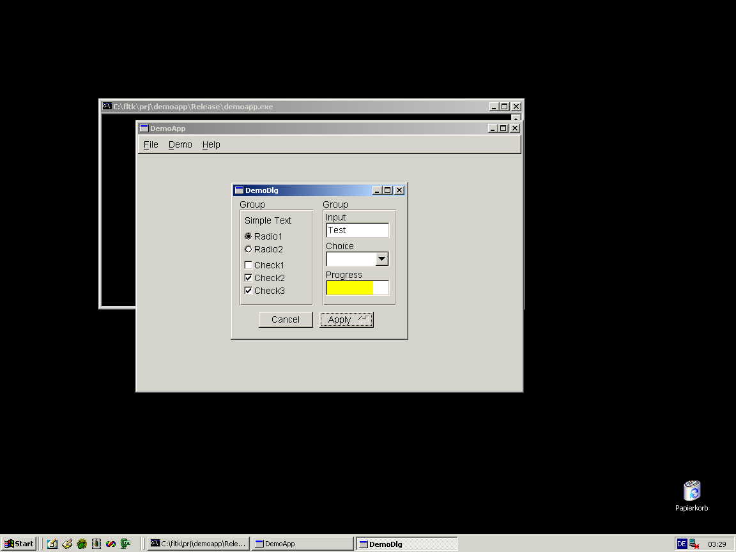Open the Demo menu

(x=180, y=144)
